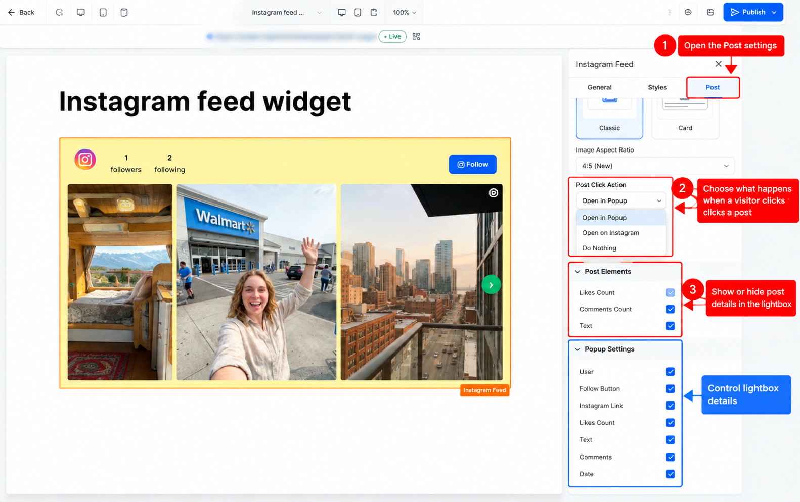Click the rotate-device icon left of 100%

374,12
